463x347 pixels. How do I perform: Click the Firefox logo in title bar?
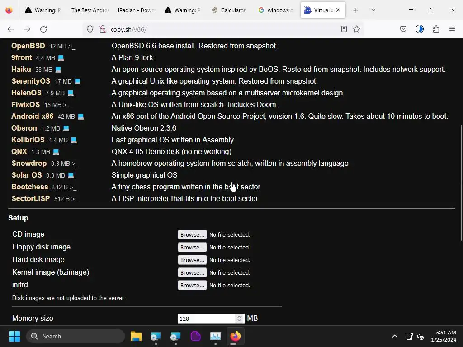(x=9, y=10)
